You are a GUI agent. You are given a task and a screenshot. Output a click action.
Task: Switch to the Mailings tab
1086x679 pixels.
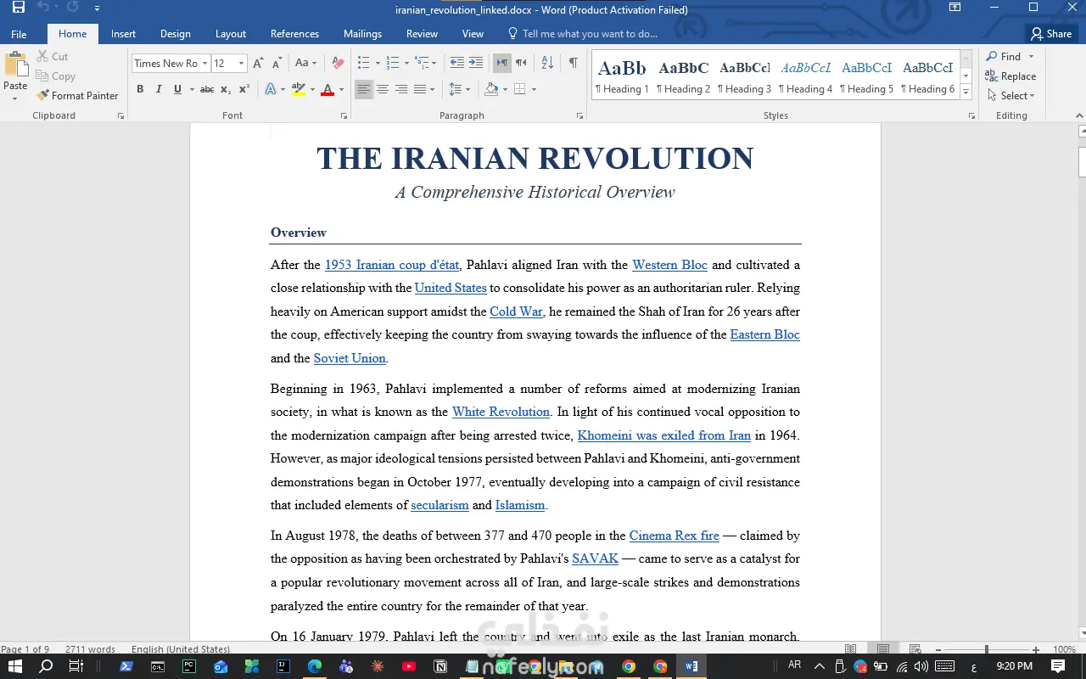click(362, 34)
